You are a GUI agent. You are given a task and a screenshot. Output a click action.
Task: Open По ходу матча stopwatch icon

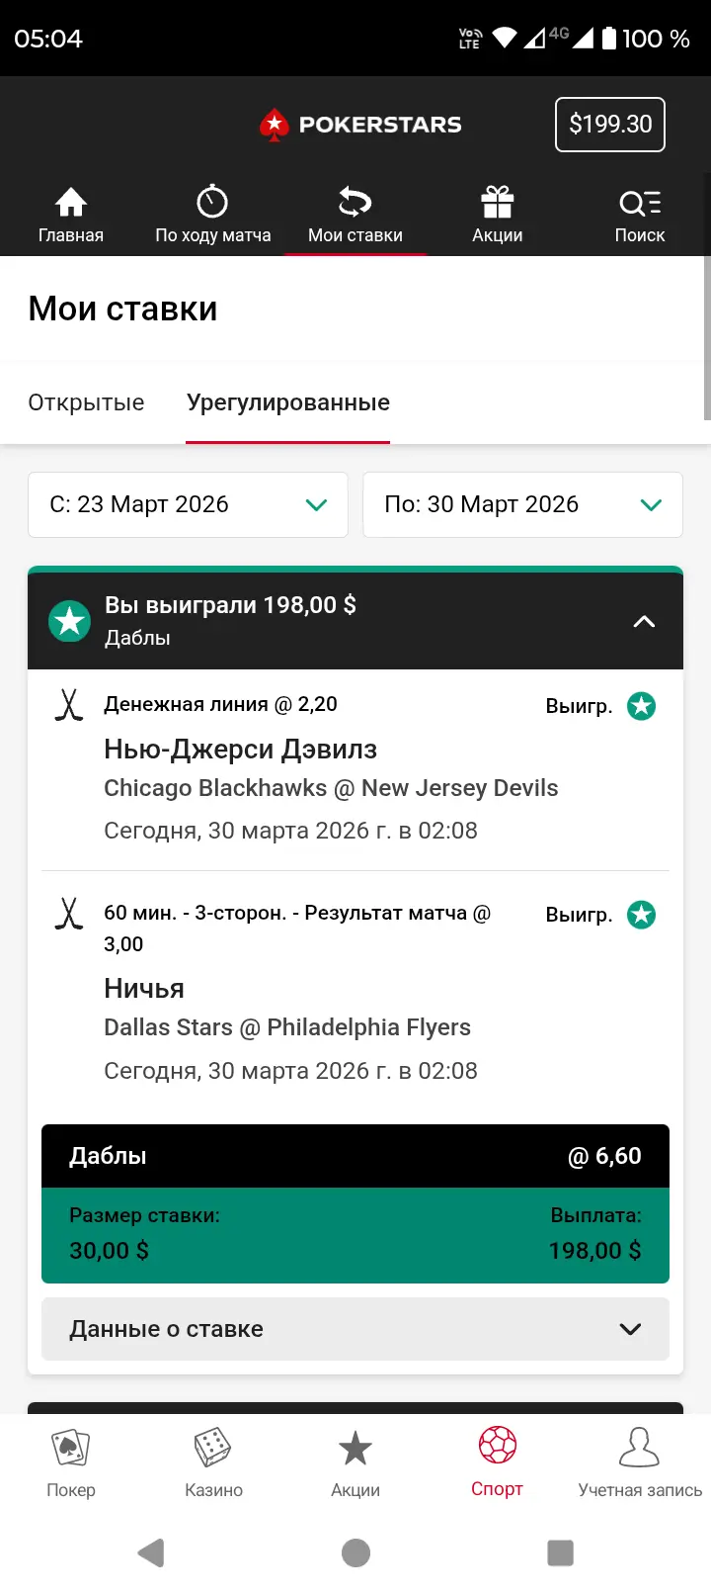click(212, 203)
